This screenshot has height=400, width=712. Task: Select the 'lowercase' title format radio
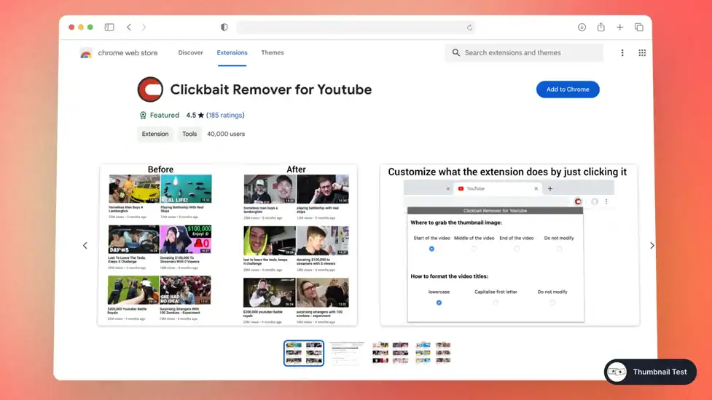point(439,303)
